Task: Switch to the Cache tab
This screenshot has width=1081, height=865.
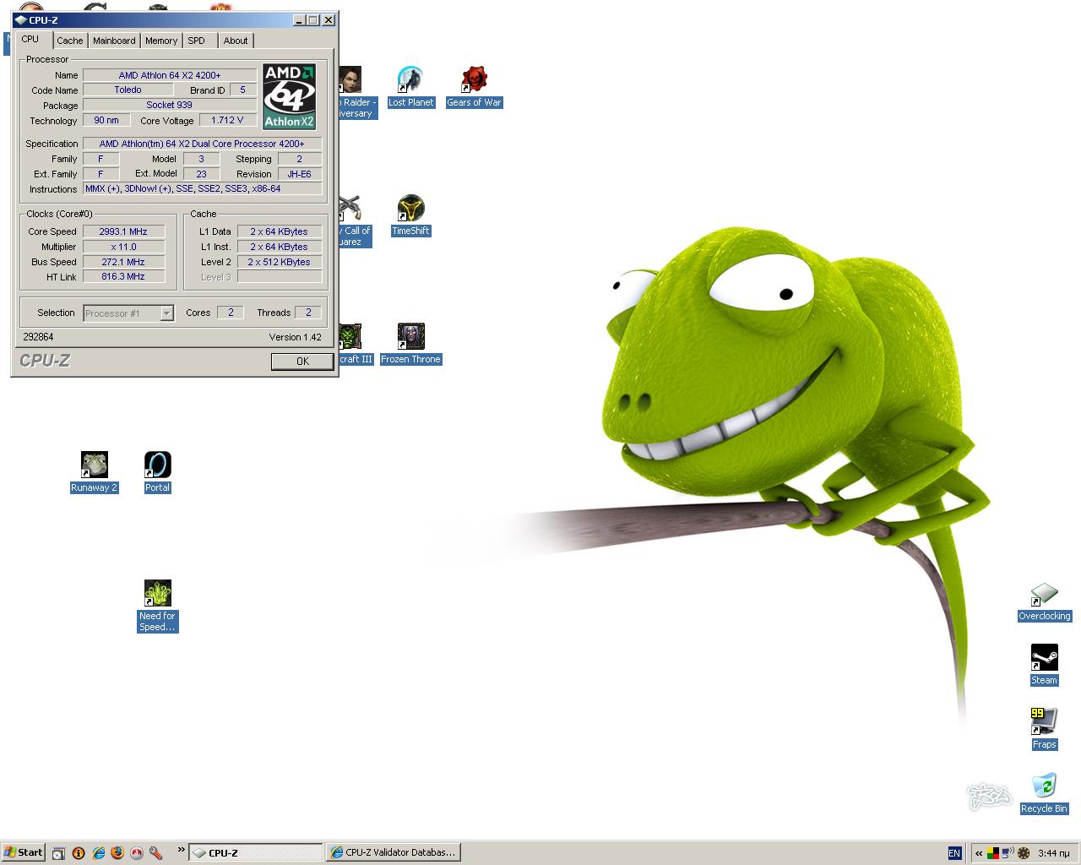Action: [x=70, y=41]
